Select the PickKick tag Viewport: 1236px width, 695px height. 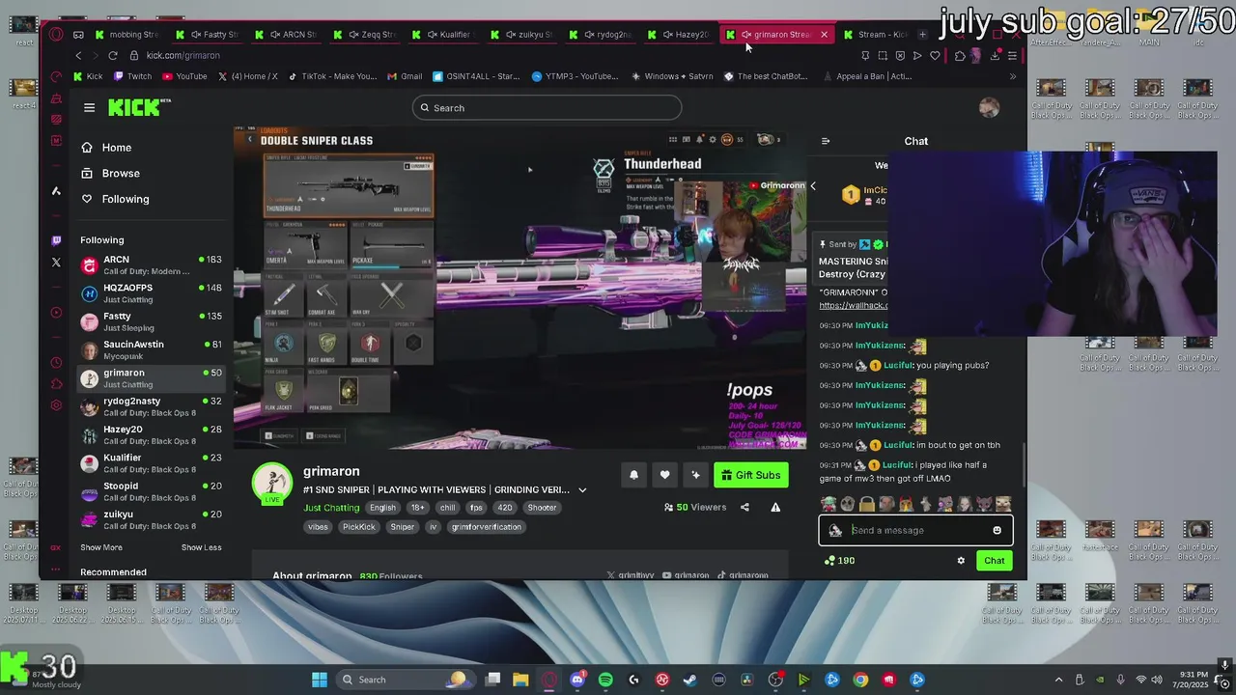(358, 527)
